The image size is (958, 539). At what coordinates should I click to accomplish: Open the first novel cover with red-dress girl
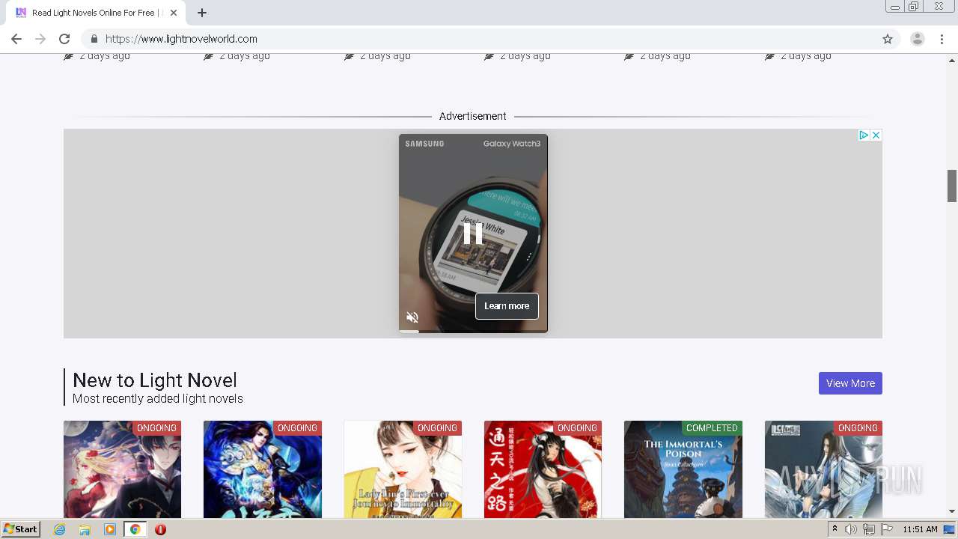(x=122, y=469)
